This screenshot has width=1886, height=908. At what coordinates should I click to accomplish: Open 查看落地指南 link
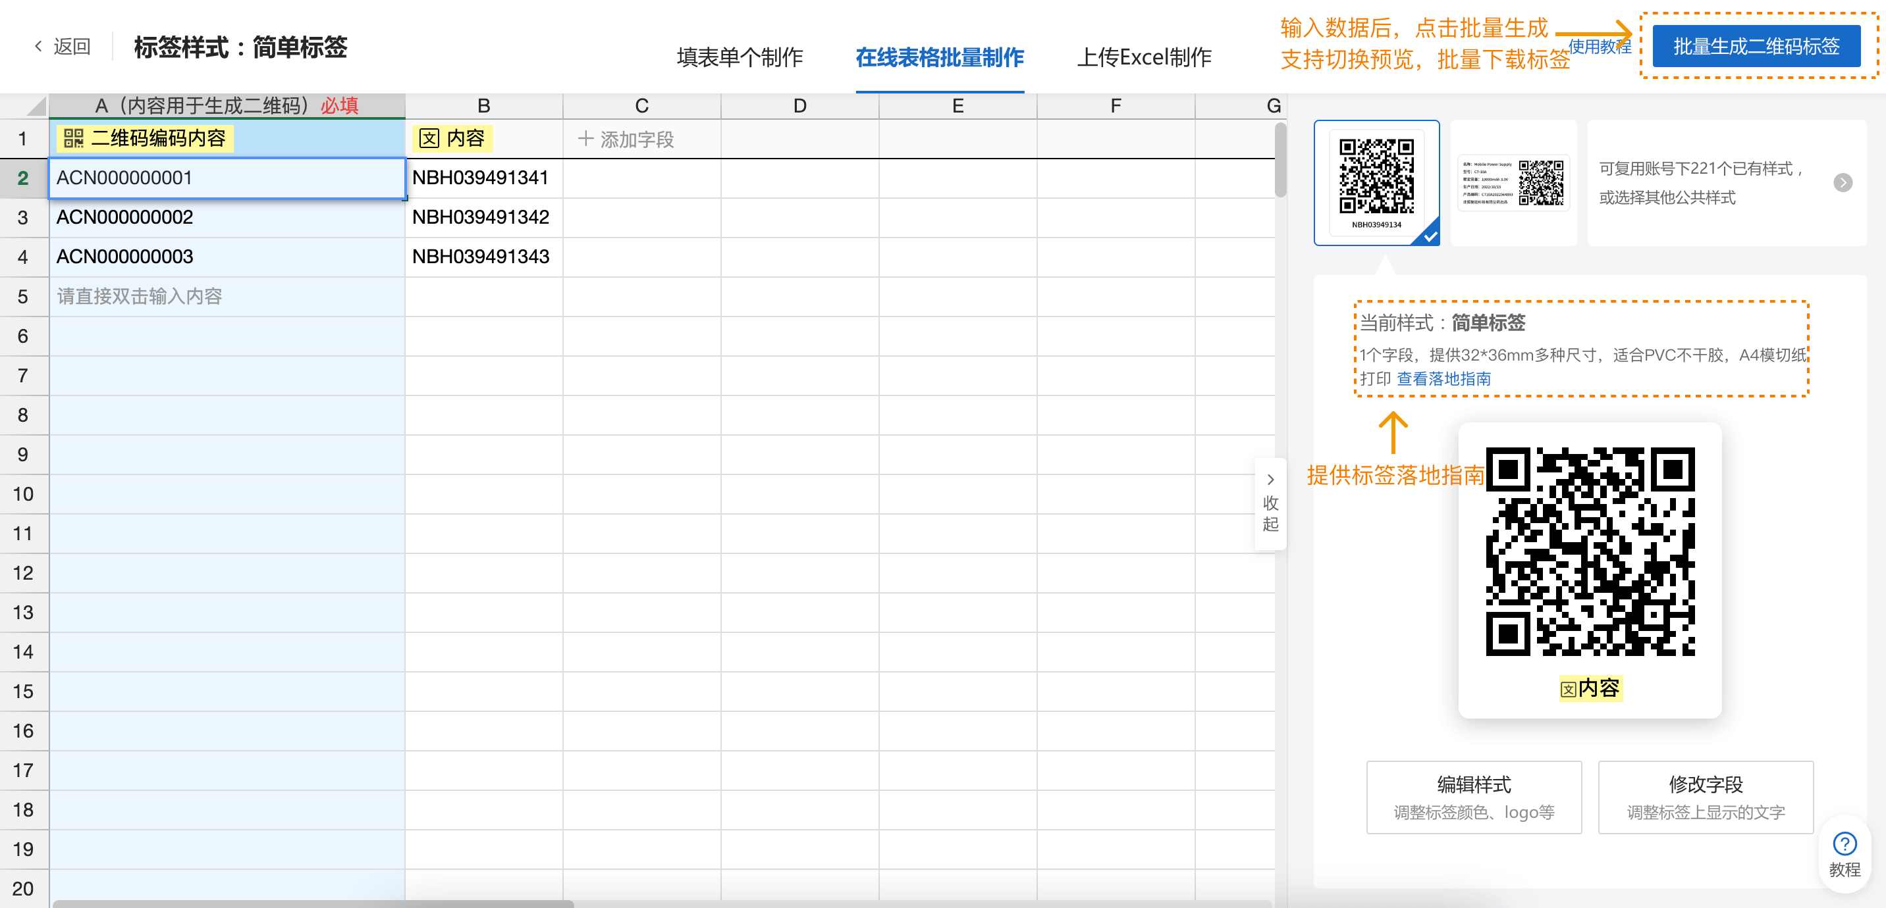[x=1443, y=378]
